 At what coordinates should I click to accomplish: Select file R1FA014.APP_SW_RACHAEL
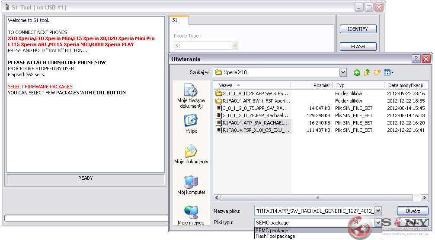click(x=253, y=123)
